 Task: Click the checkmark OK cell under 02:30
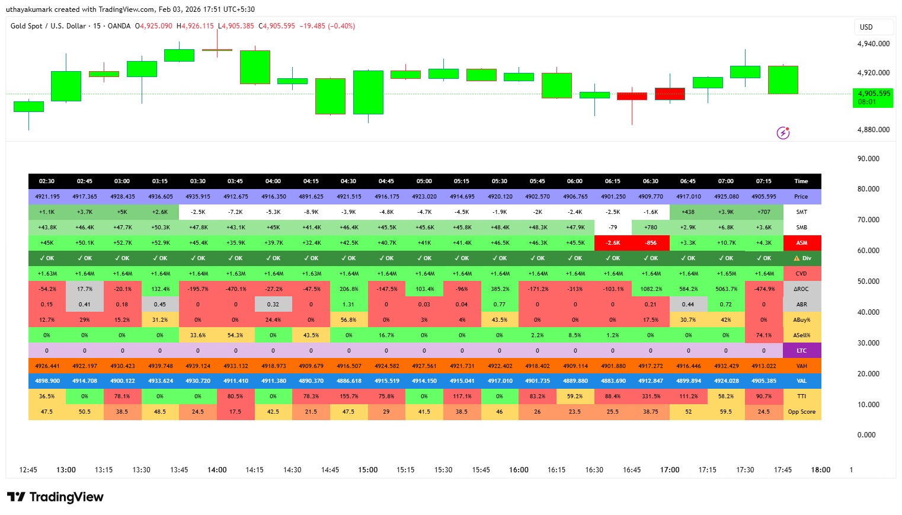tap(47, 258)
